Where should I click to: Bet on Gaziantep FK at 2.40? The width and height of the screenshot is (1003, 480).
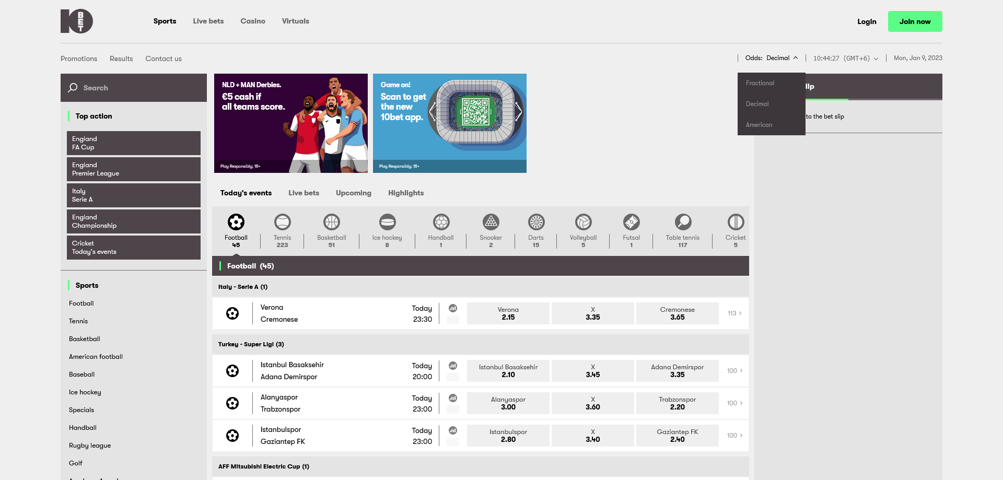click(678, 436)
